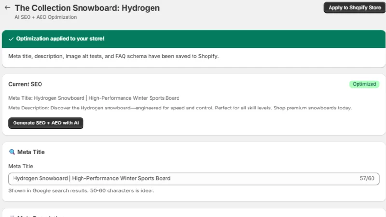Select the page title The Collection Snowboard: Hydrogen
386x217 pixels.
[87, 8]
